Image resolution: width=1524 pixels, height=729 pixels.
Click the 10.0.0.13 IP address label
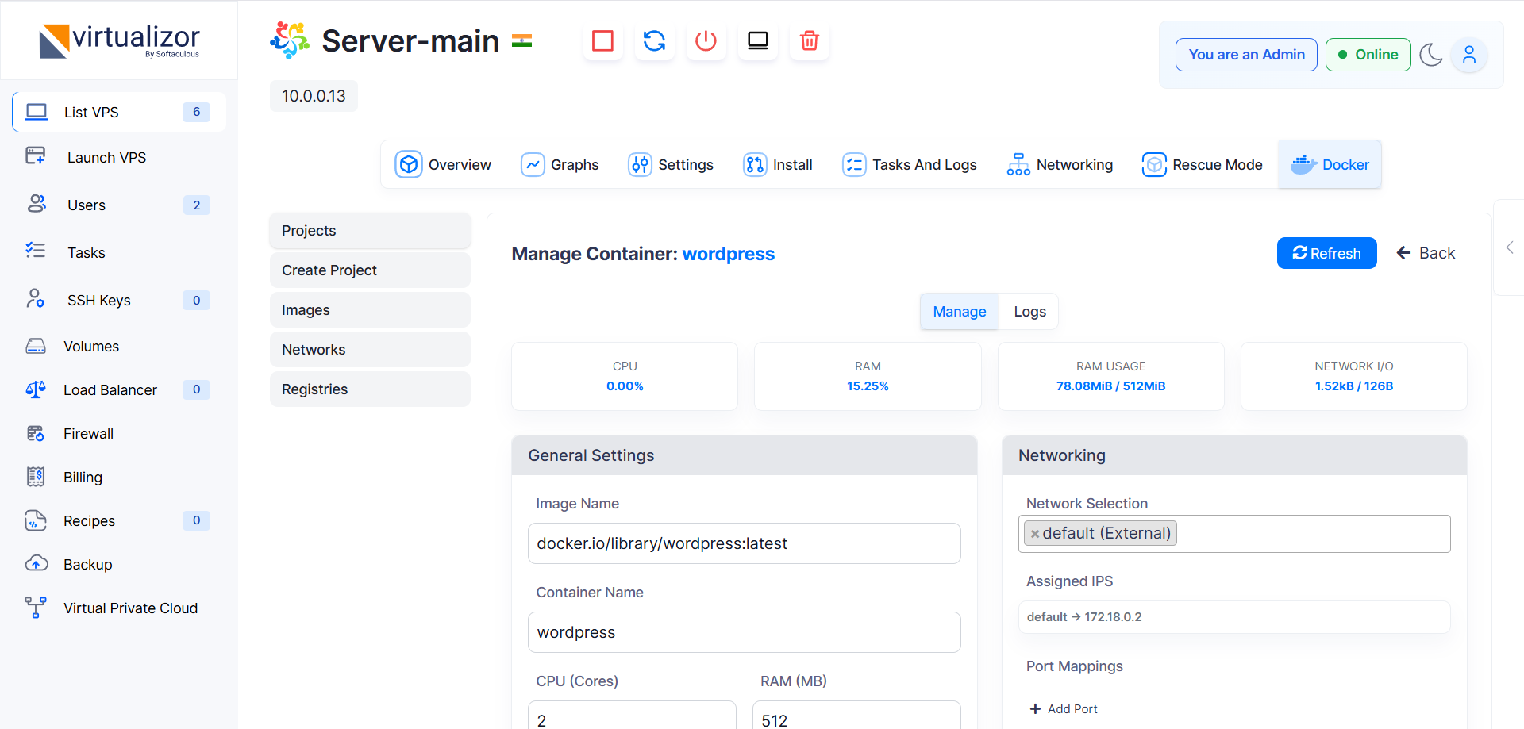click(x=314, y=96)
